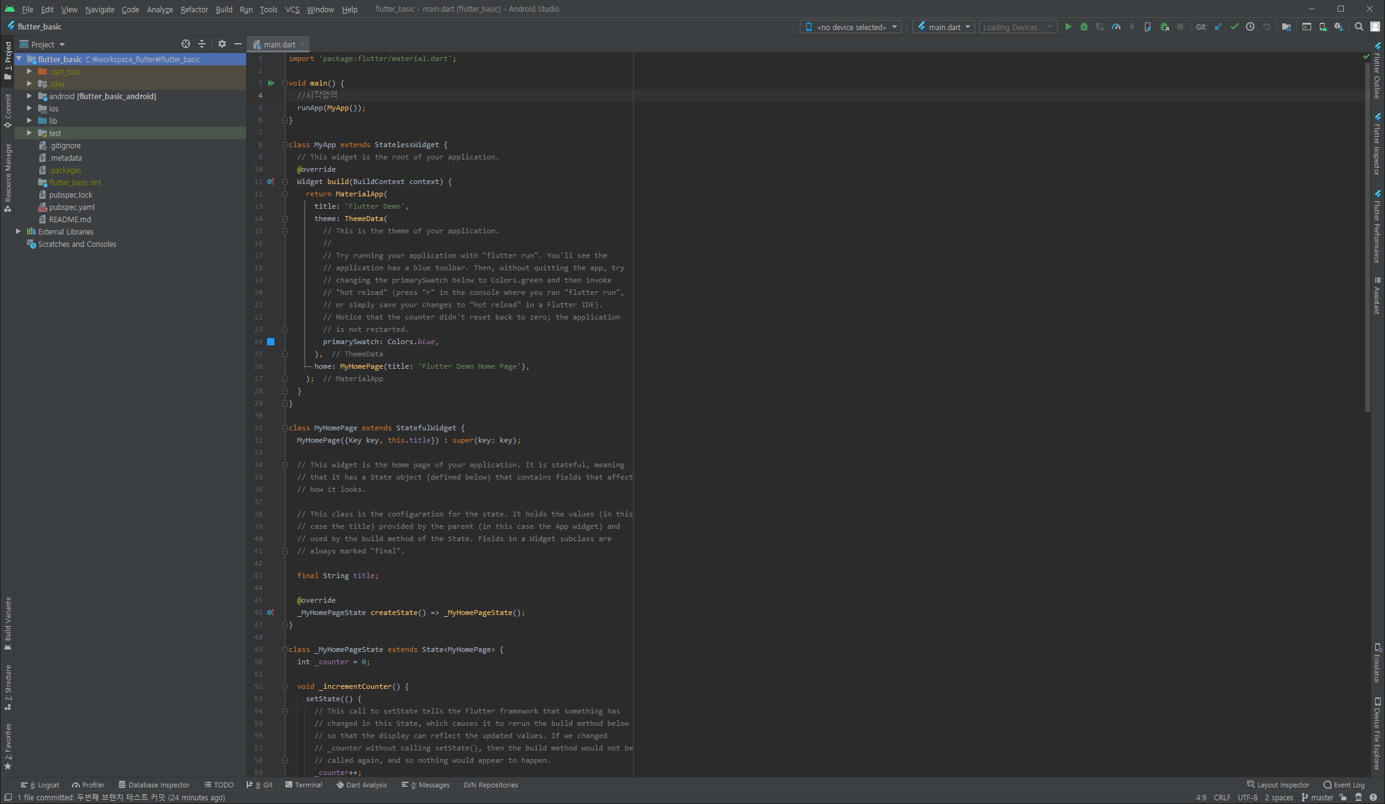This screenshot has height=804, width=1385.
Task: Open the device selector dropdown
Action: point(852,27)
